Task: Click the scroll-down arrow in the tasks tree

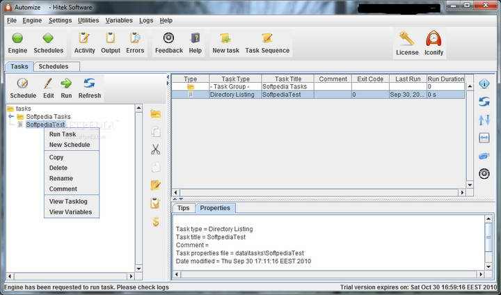Action: point(138,269)
